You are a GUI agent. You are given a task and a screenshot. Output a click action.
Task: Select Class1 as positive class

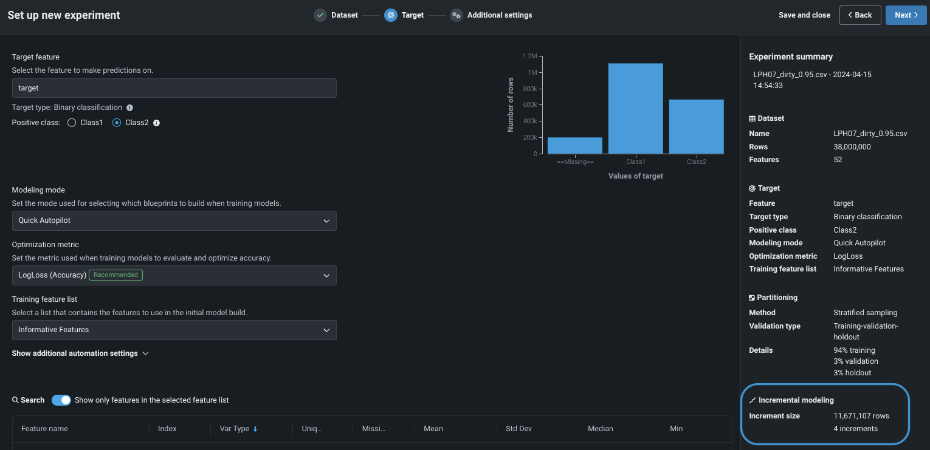tap(72, 123)
